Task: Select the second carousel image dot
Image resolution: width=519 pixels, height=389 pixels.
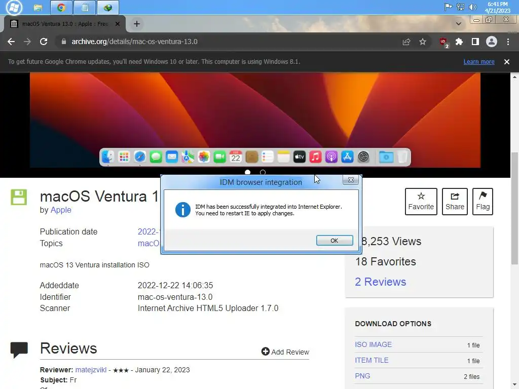Action: pyautogui.click(x=263, y=172)
